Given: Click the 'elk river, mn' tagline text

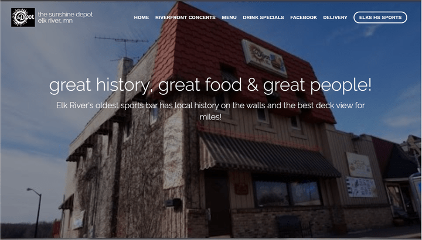Looking at the screenshot, I should coord(55,20).
